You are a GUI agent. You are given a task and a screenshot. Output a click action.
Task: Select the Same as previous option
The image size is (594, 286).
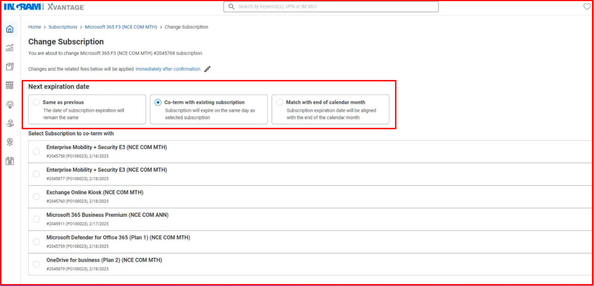(36, 102)
